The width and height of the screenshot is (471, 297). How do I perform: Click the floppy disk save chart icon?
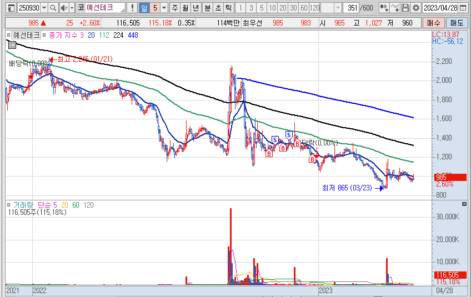click(x=405, y=8)
